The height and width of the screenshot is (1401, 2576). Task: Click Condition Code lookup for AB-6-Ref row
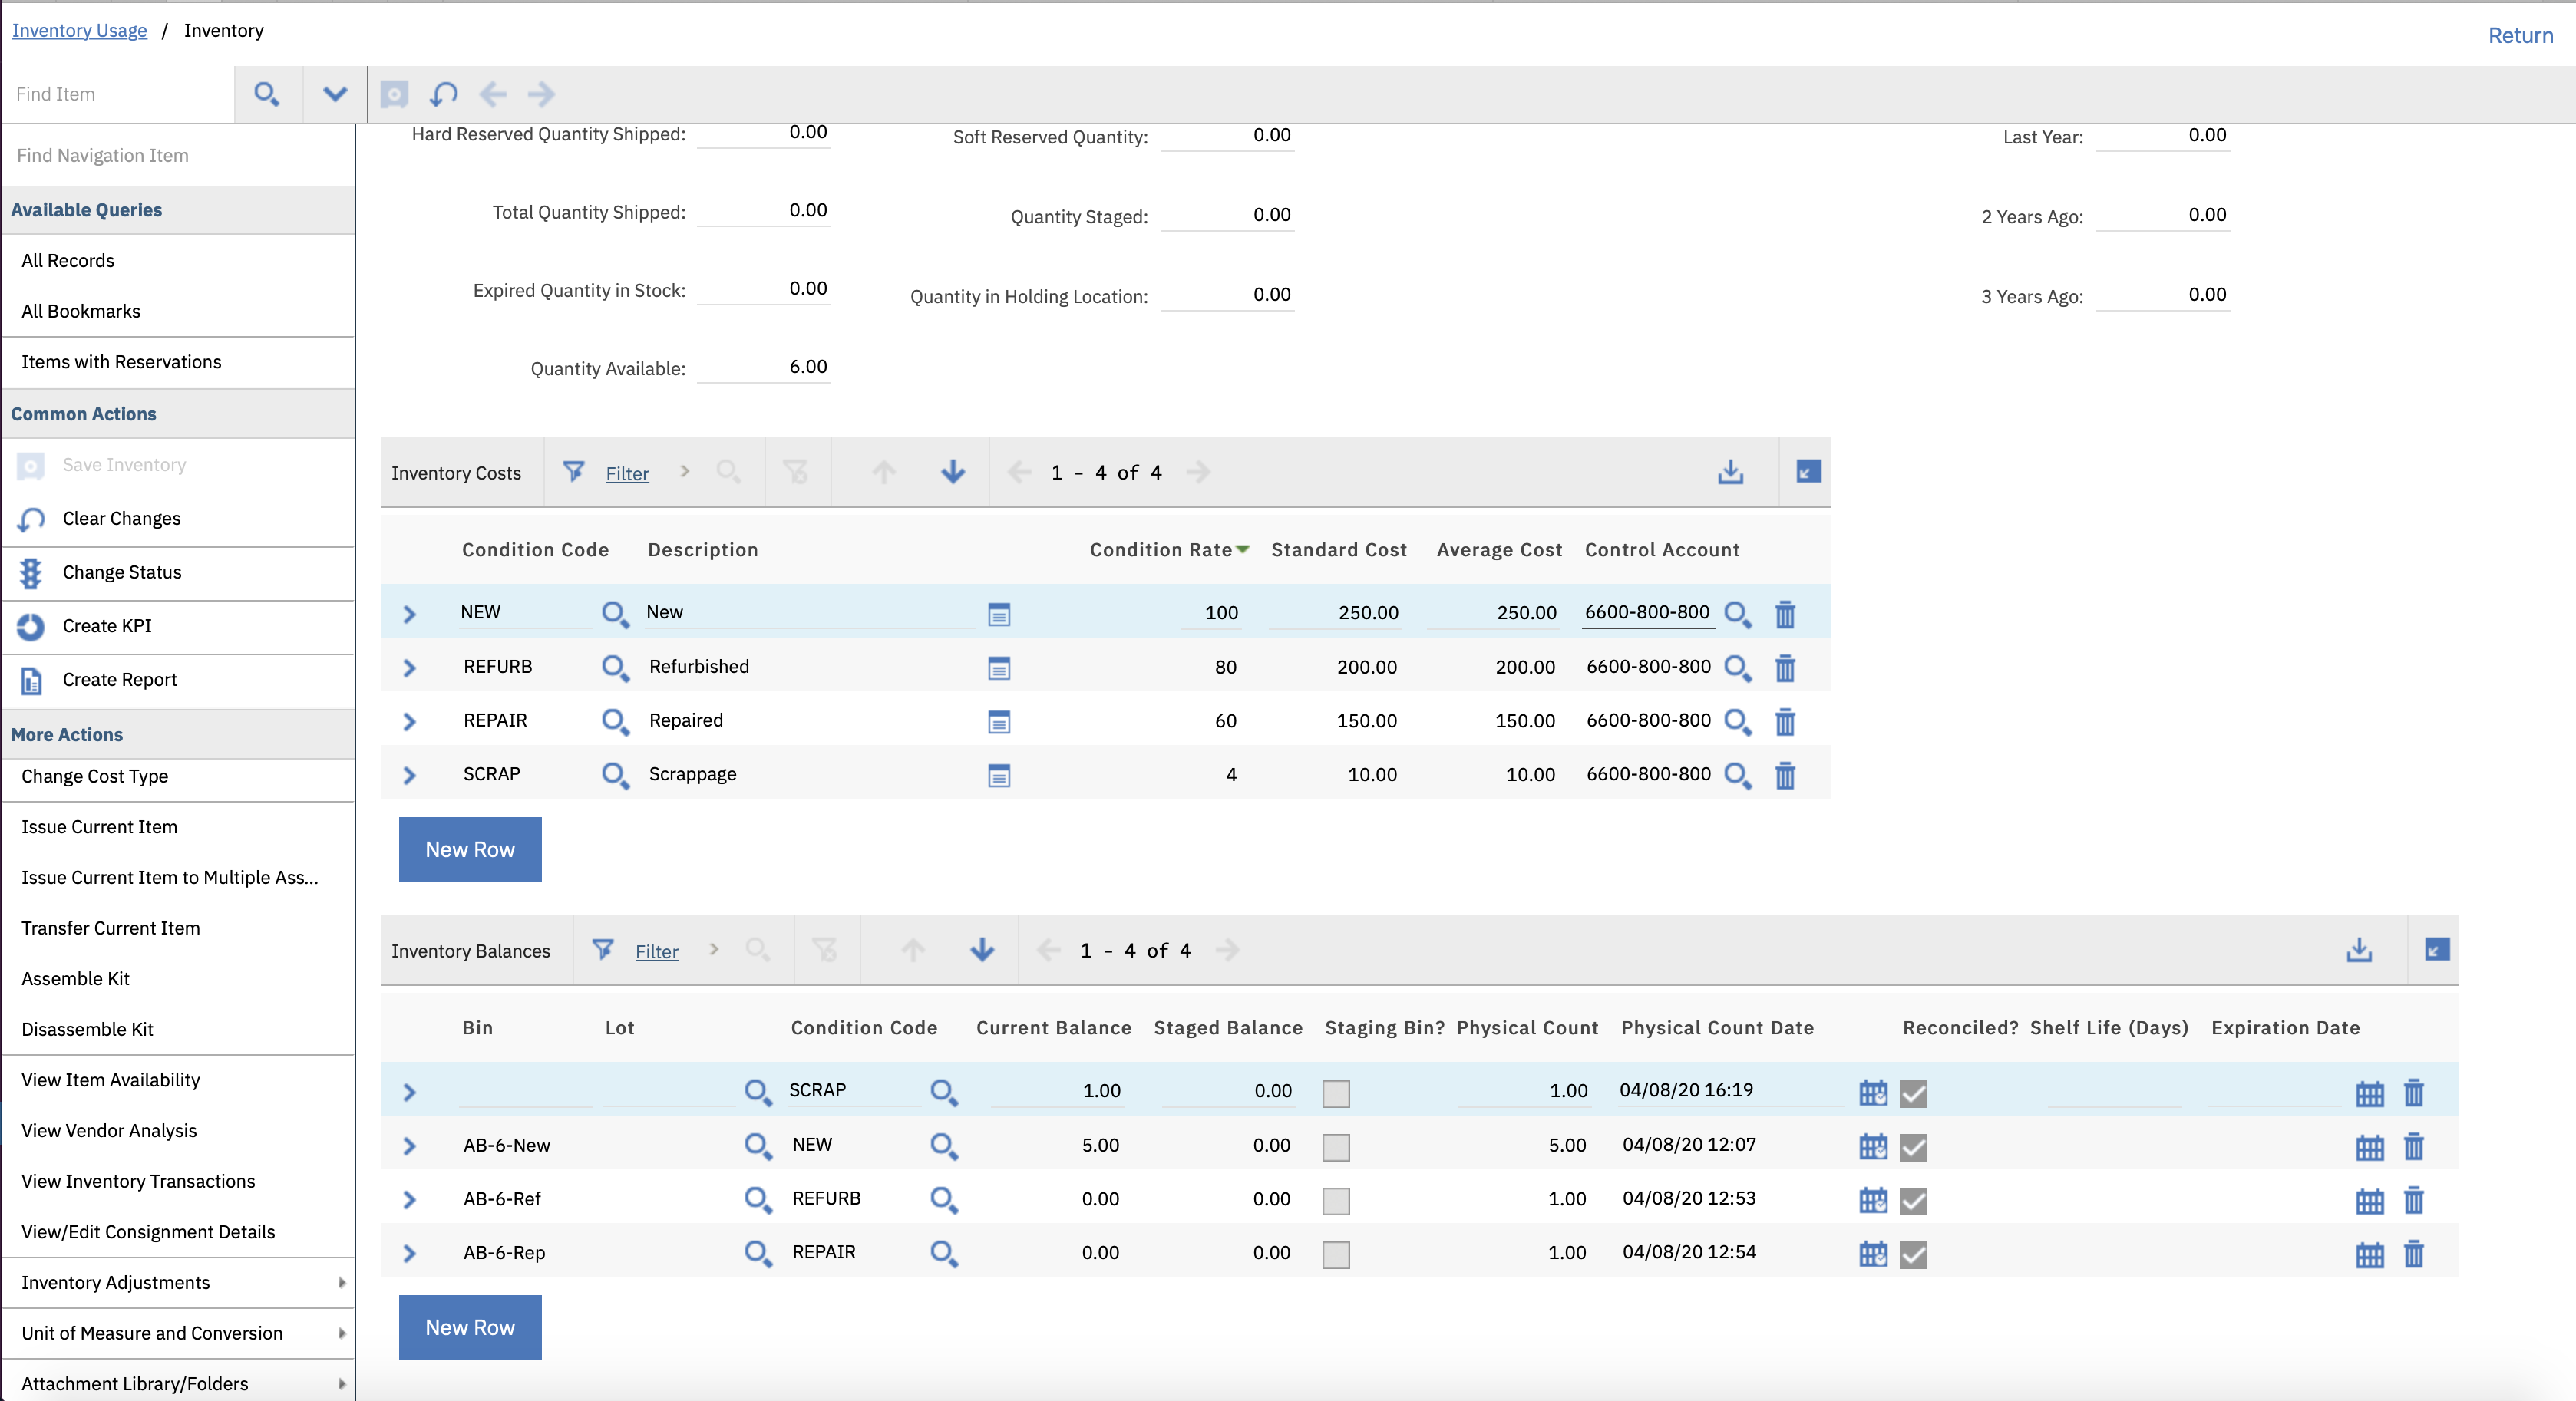tap(943, 1199)
